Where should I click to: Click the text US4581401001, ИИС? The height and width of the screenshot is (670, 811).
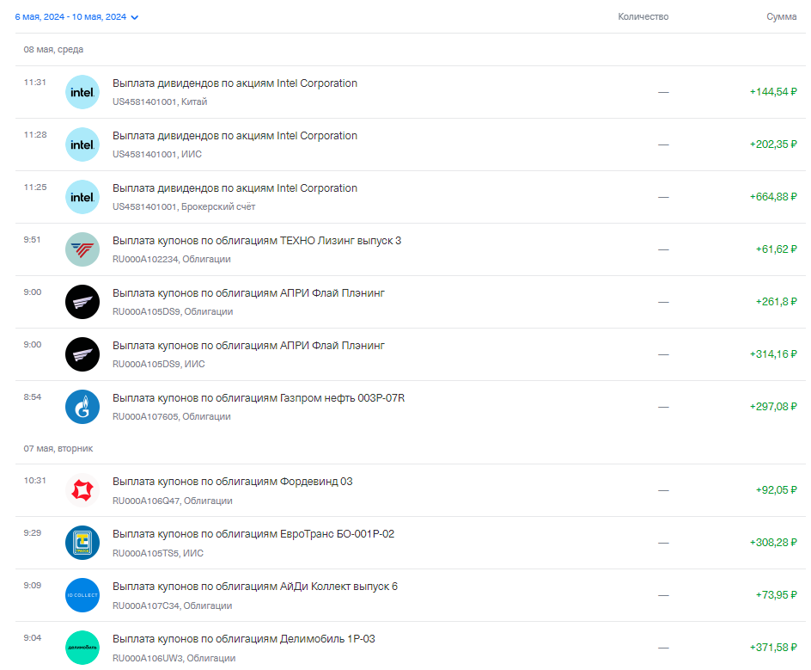click(157, 154)
